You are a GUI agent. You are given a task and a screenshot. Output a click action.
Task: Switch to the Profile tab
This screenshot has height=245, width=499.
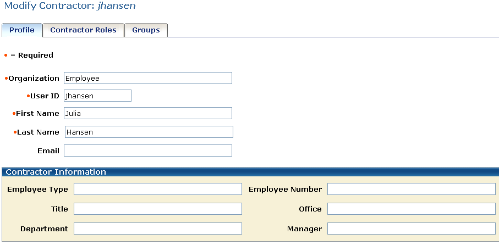22,30
